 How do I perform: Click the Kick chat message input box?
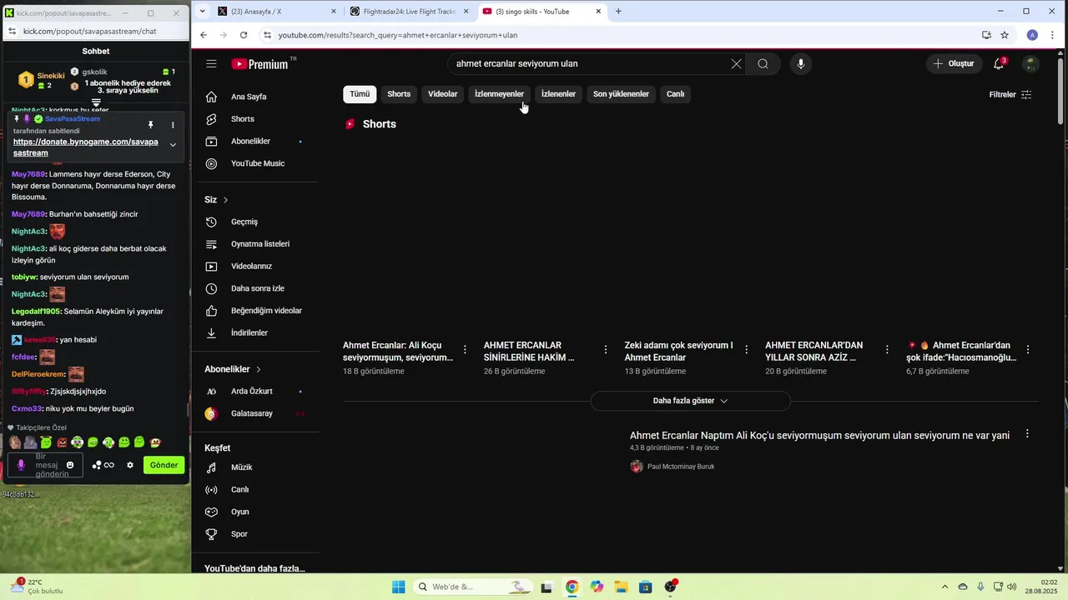(x=46, y=465)
